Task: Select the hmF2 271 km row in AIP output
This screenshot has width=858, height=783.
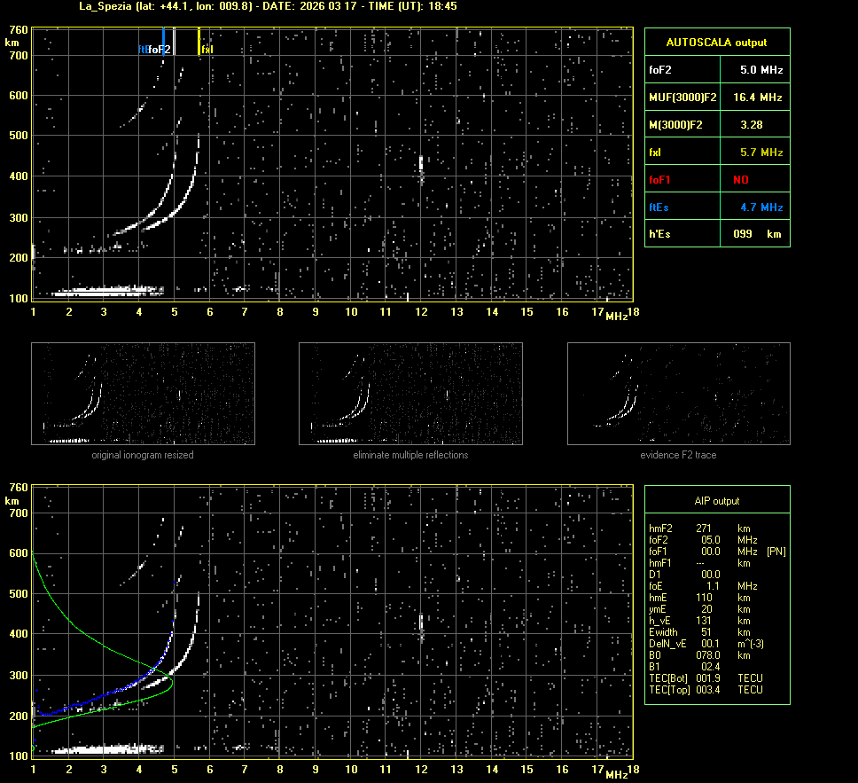Action: 700,528
